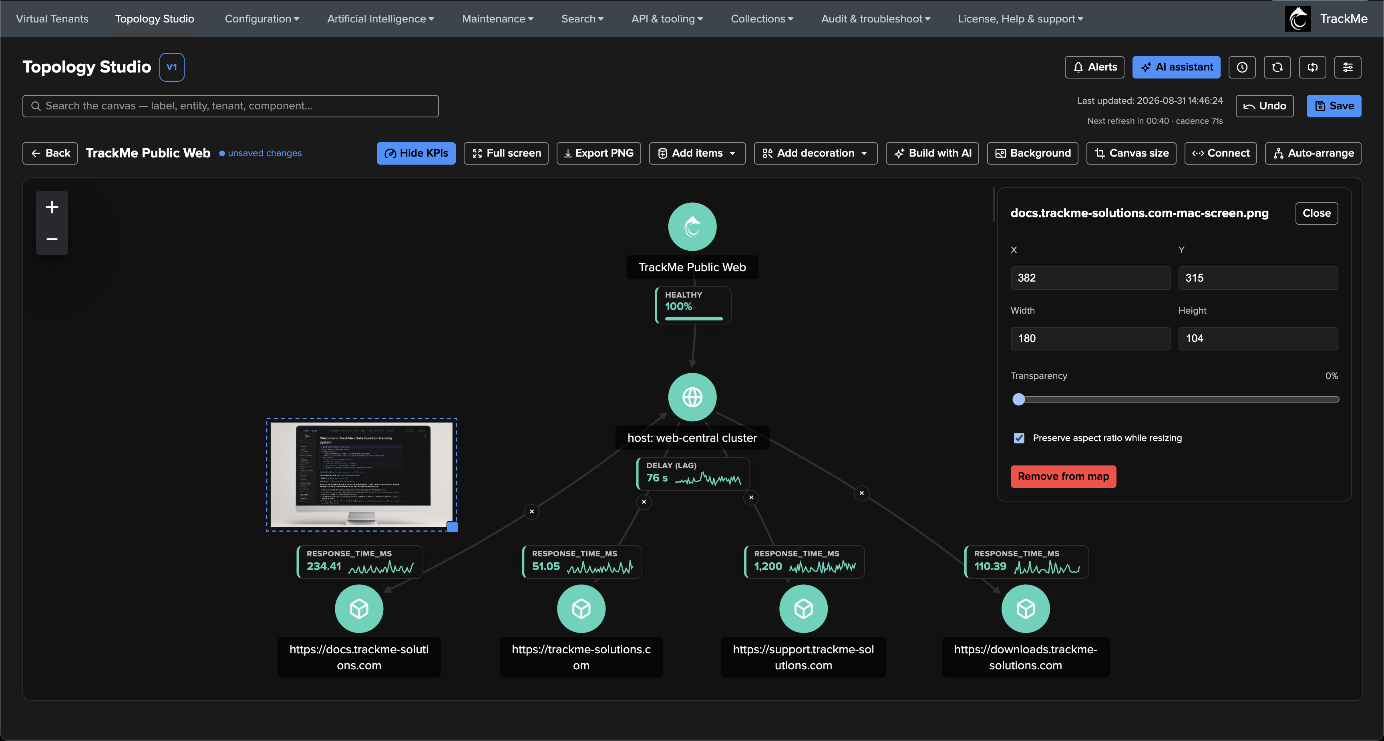
Task: Click the clock icon button near Alerts
Action: coord(1241,67)
